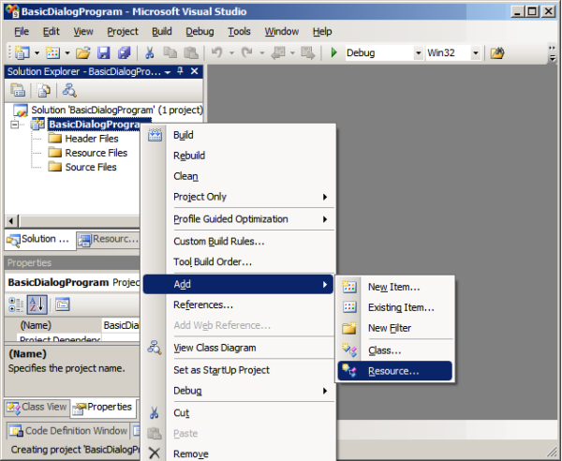Open the New Project dropdown arrow
Screen dimensions: 562x461
click(37, 53)
